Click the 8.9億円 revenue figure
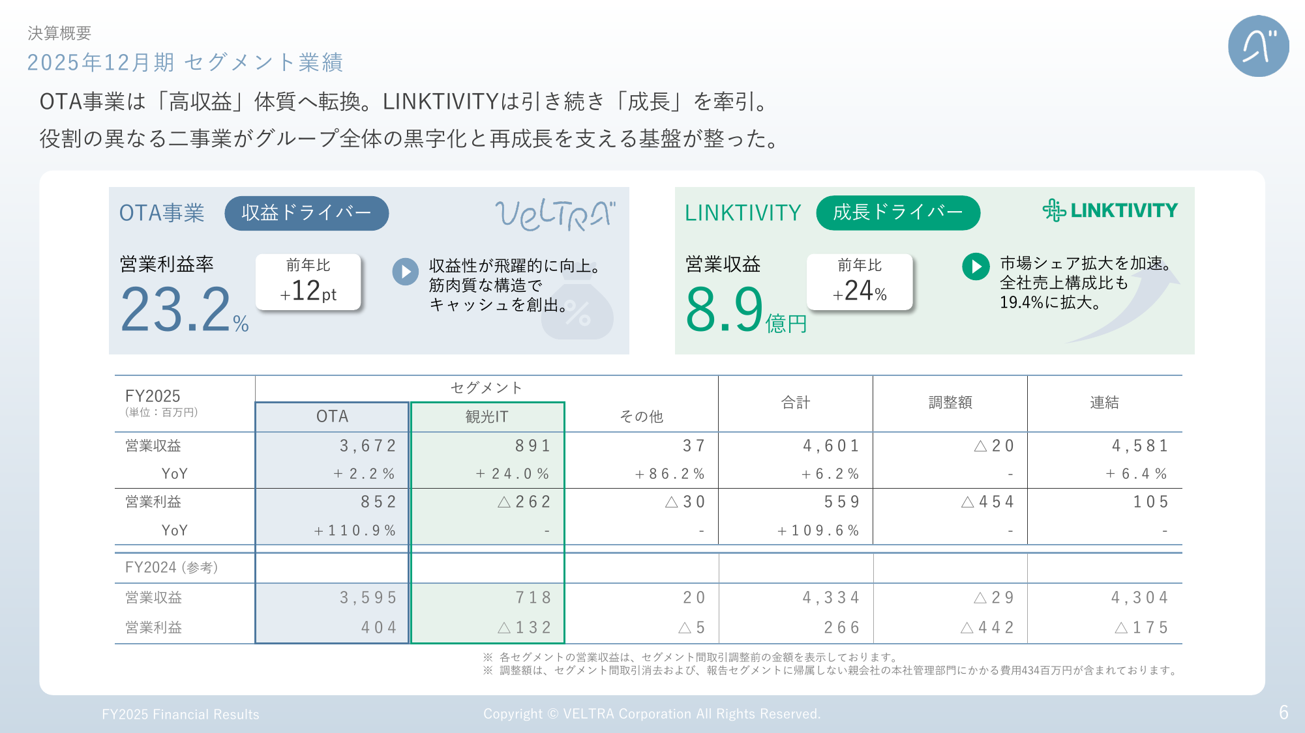Image resolution: width=1305 pixels, height=733 pixels. pos(743,310)
